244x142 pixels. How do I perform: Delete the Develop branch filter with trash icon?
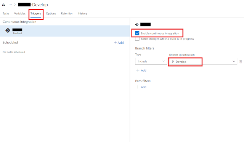(x=241, y=62)
